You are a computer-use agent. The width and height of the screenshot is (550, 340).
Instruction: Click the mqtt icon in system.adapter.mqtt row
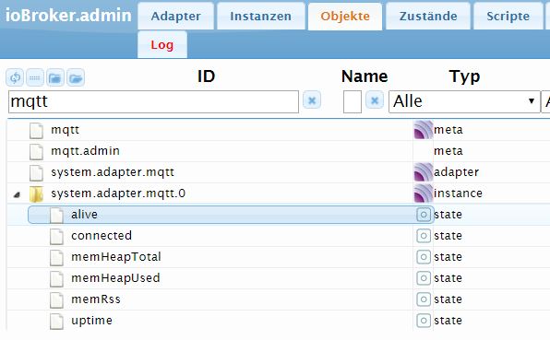(x=423, y=172)
